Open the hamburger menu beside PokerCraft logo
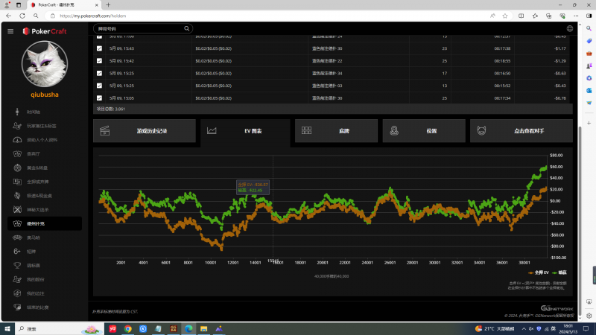Screen dimensions: 596x335 coord(10,31)
